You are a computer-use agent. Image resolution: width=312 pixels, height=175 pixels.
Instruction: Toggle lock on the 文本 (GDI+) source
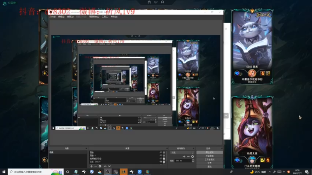pyautogui.click(x=164, y=161)
